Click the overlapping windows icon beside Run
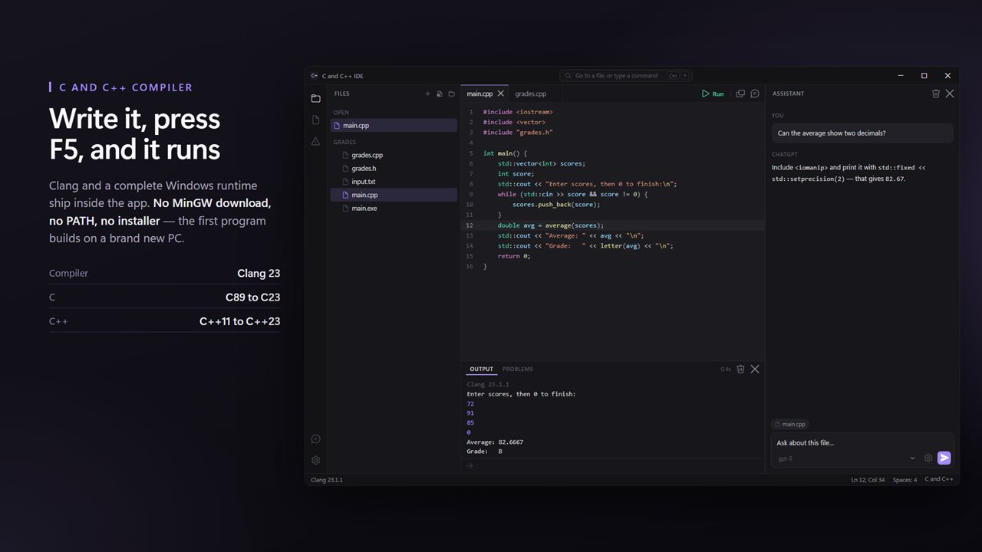The image size is (982, 552). [x=740, y=94]
